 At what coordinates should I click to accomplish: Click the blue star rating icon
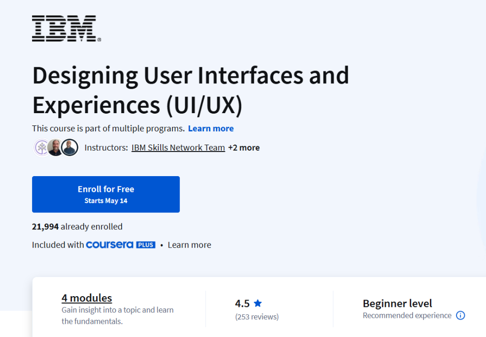pyautogui.click(x=258, y=303)
